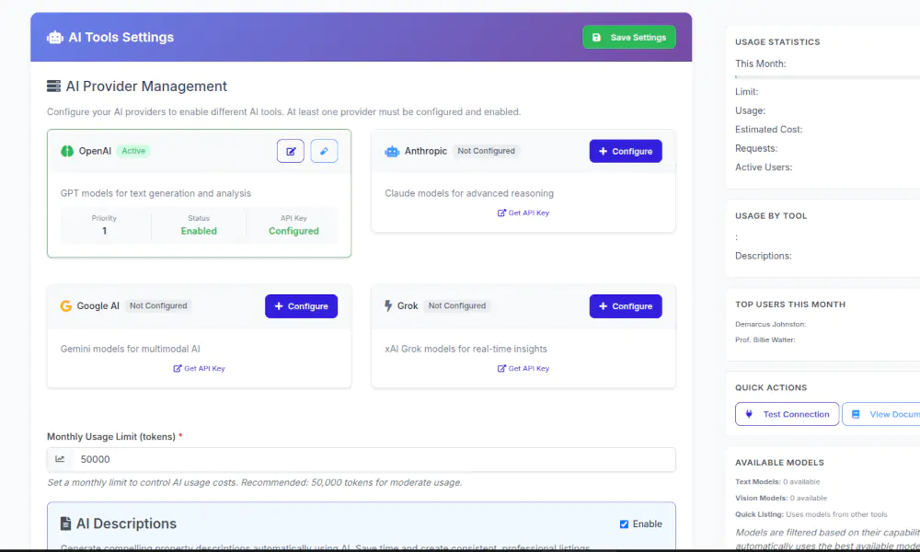Configure the Google AI provider
920x552 pixels.
(301, 305)
